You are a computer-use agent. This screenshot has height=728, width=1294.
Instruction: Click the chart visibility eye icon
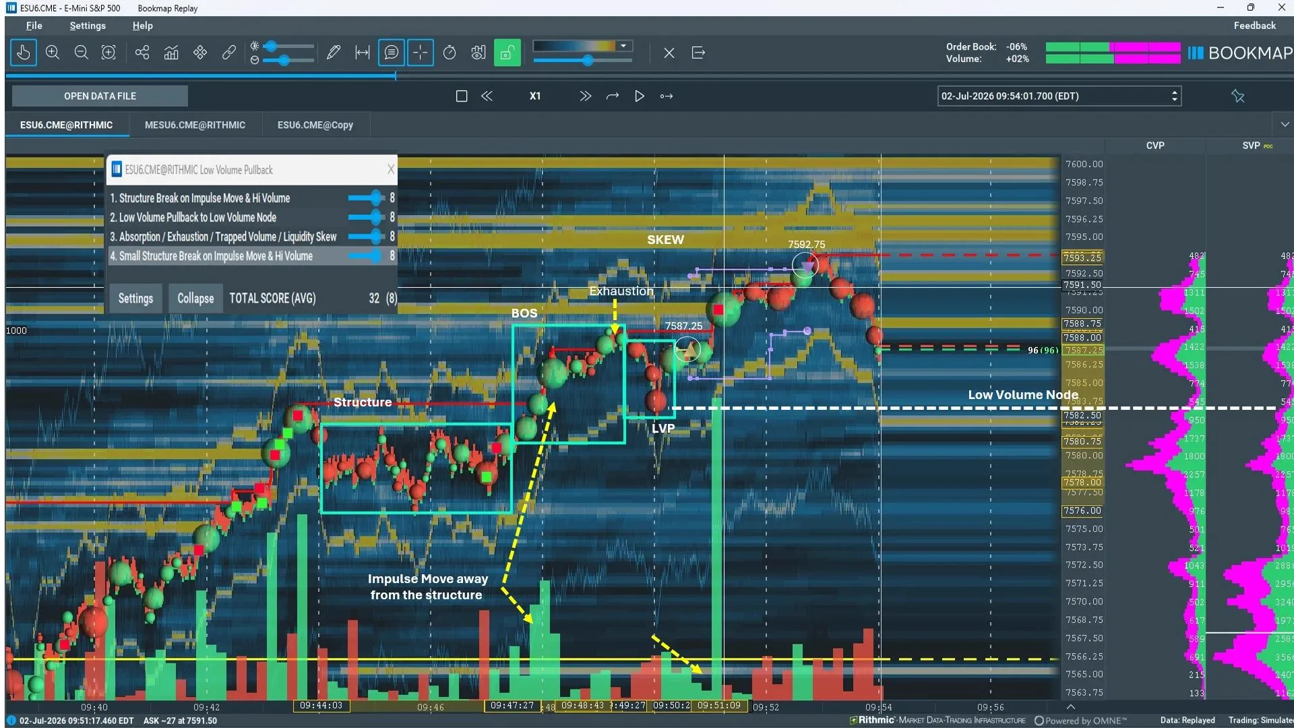(x=479, y=53)
